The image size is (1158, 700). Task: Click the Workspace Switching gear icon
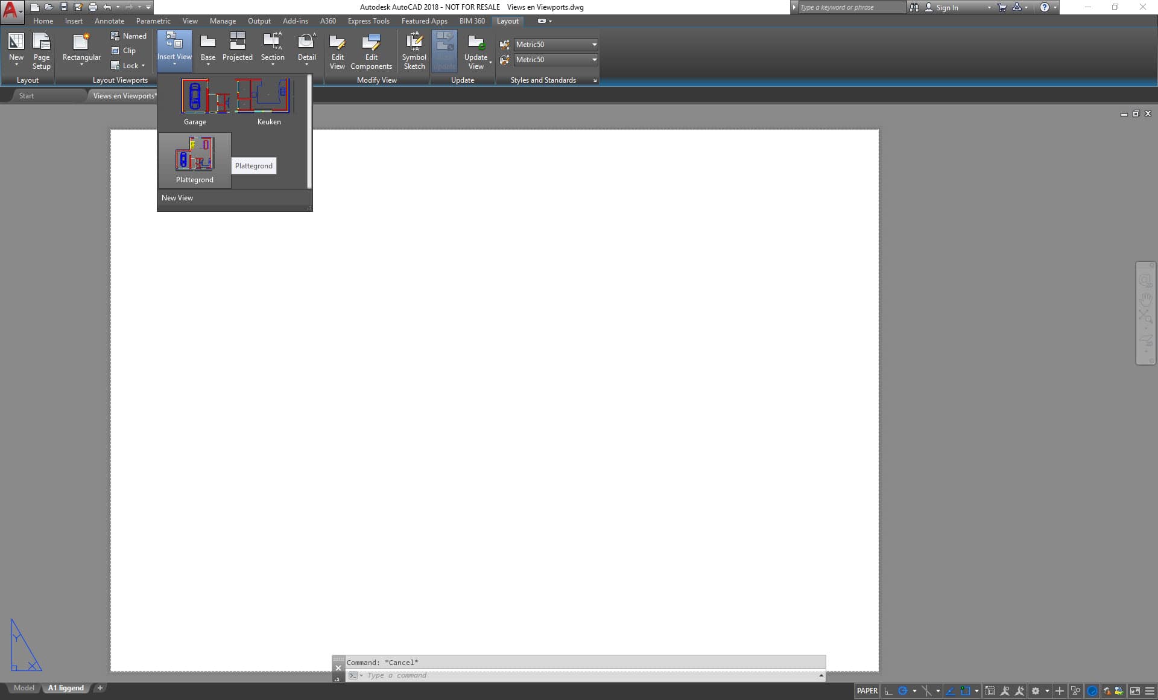click(x=1036, y=691)
